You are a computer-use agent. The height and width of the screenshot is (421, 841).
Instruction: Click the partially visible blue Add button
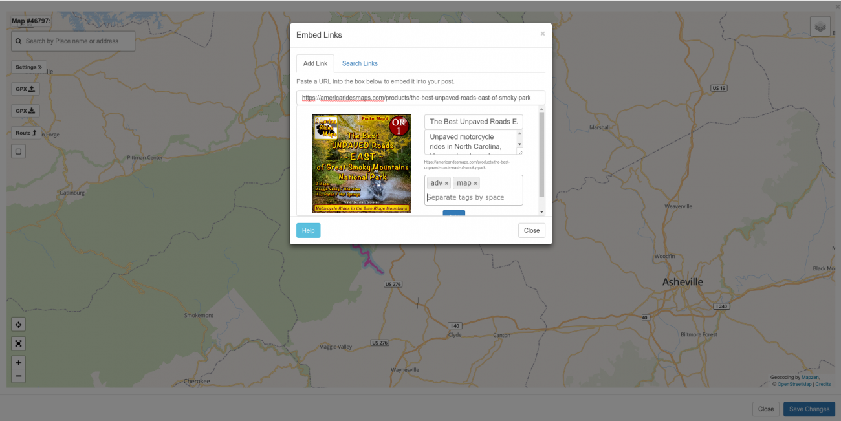tap(453, 213)
